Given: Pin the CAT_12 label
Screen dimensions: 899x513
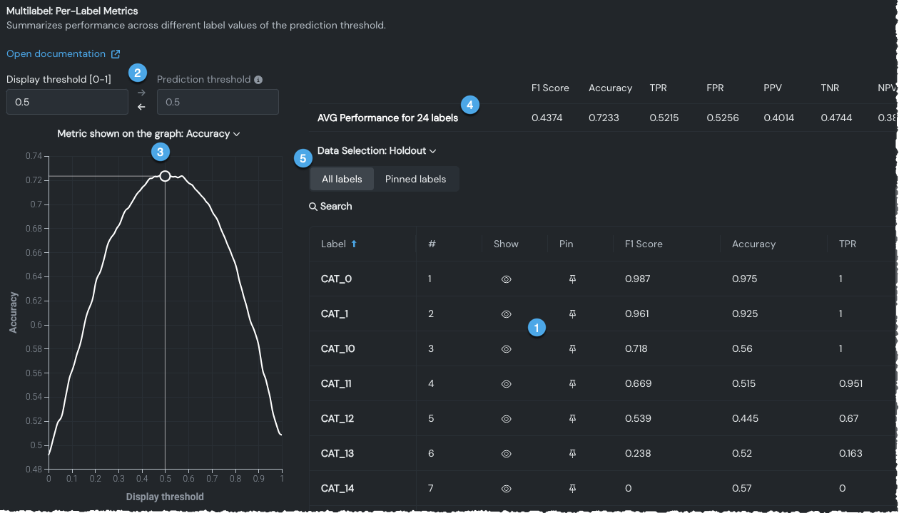Looking at the screenshot, I should coord(572,419).
